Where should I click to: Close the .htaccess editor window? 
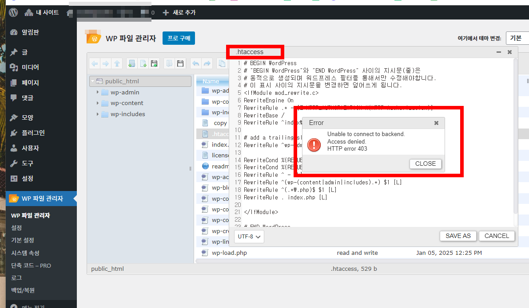pos(510,52)
